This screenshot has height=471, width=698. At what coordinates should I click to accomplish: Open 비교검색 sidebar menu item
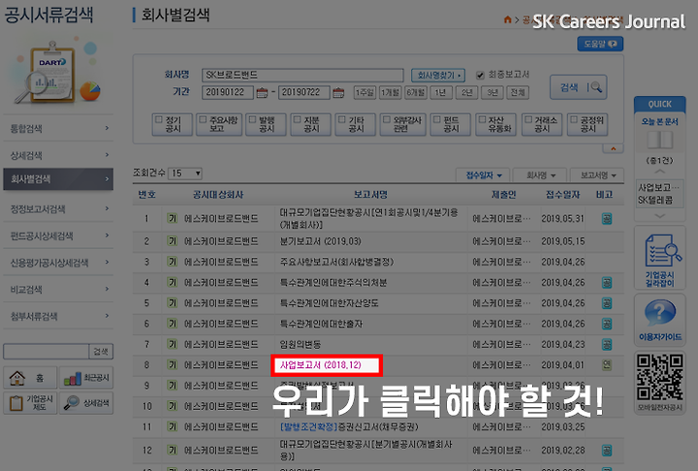tap(58, 290)
